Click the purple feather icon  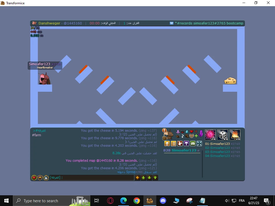[x=201, y=134]
